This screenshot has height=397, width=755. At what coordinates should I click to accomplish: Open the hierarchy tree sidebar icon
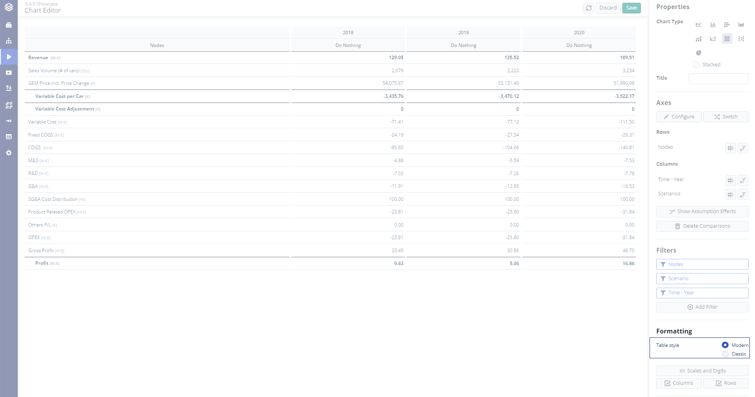[9, 41]
